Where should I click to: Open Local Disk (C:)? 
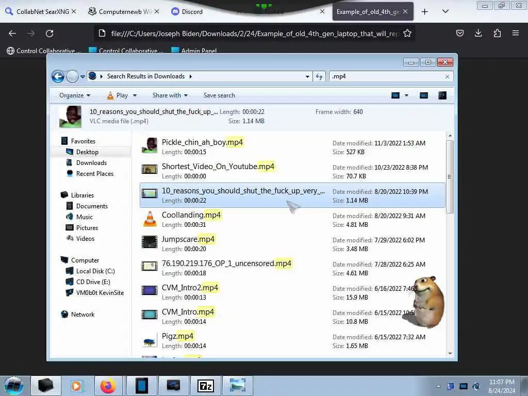[95, 271]
